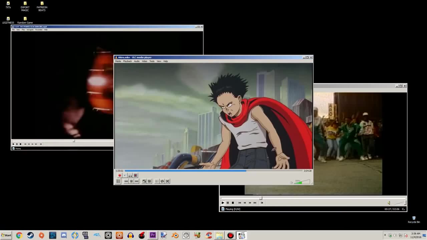Screen dimensions: 427x240
Task: Open the EXPORT MAGIC desktop folder
Action: pos(25,6)
